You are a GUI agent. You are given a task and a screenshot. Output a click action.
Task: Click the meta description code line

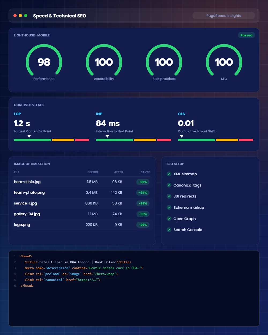click(84, 268)
